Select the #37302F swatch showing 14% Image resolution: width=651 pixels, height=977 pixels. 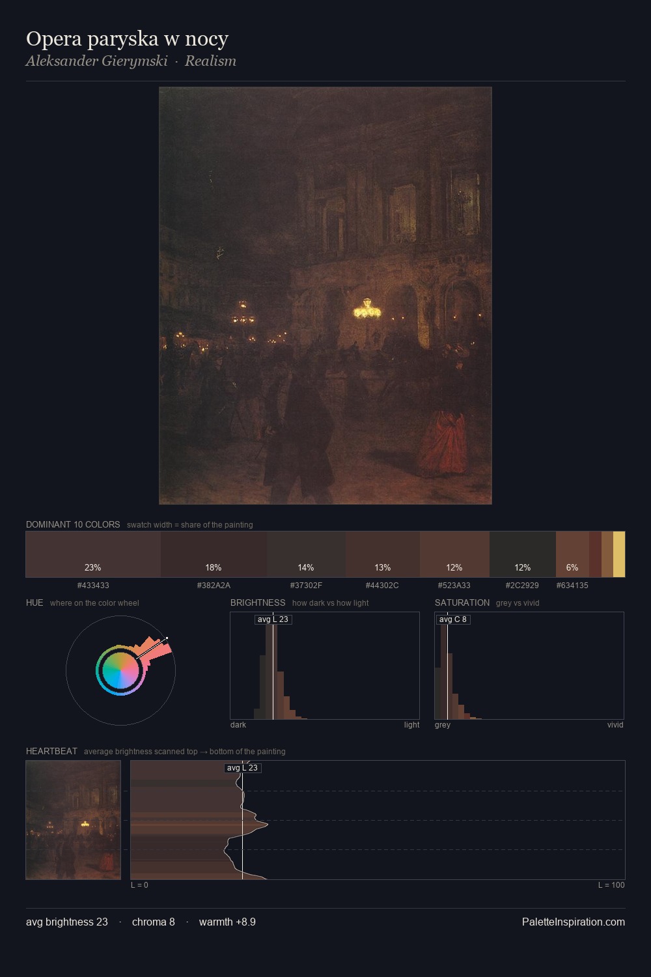(306, 554)
